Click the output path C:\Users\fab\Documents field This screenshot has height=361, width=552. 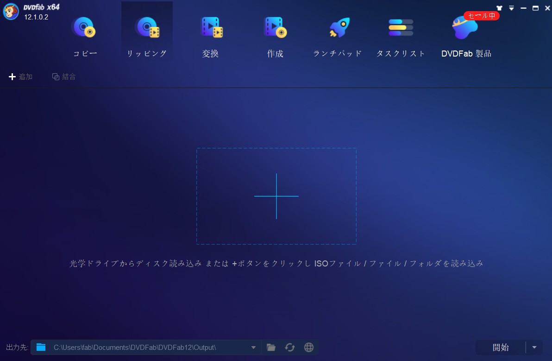pyautogui.click(x=146, y=347)
